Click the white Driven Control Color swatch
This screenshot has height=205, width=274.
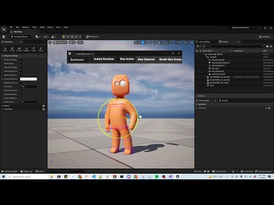click(29, 79)
